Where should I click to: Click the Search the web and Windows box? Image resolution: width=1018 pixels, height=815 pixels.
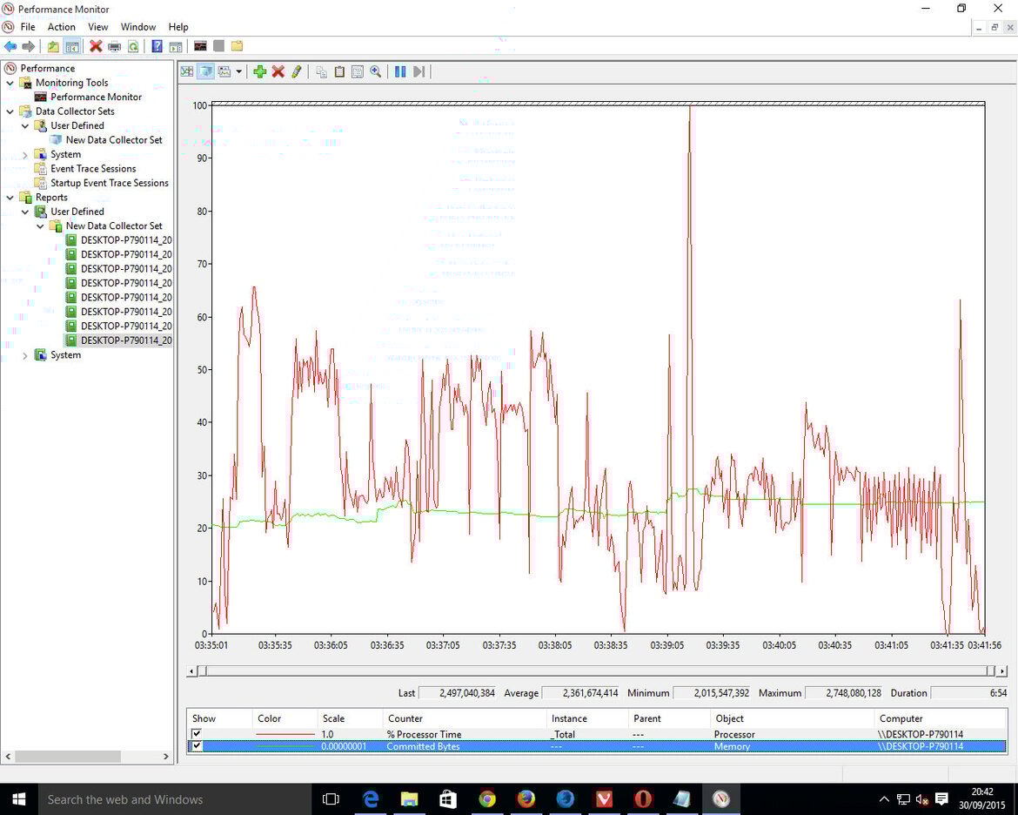tap(177, 799)
